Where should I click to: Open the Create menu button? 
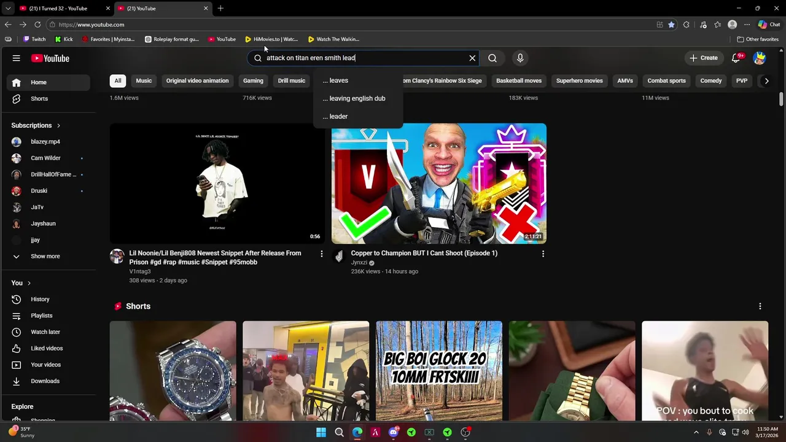pos(704,58)
